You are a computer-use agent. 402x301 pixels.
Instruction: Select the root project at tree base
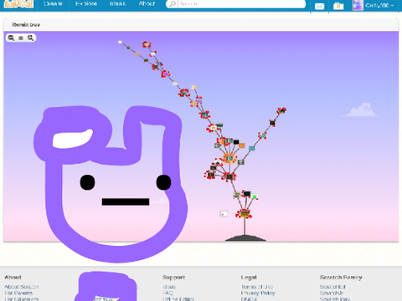(x=245, y=214)
